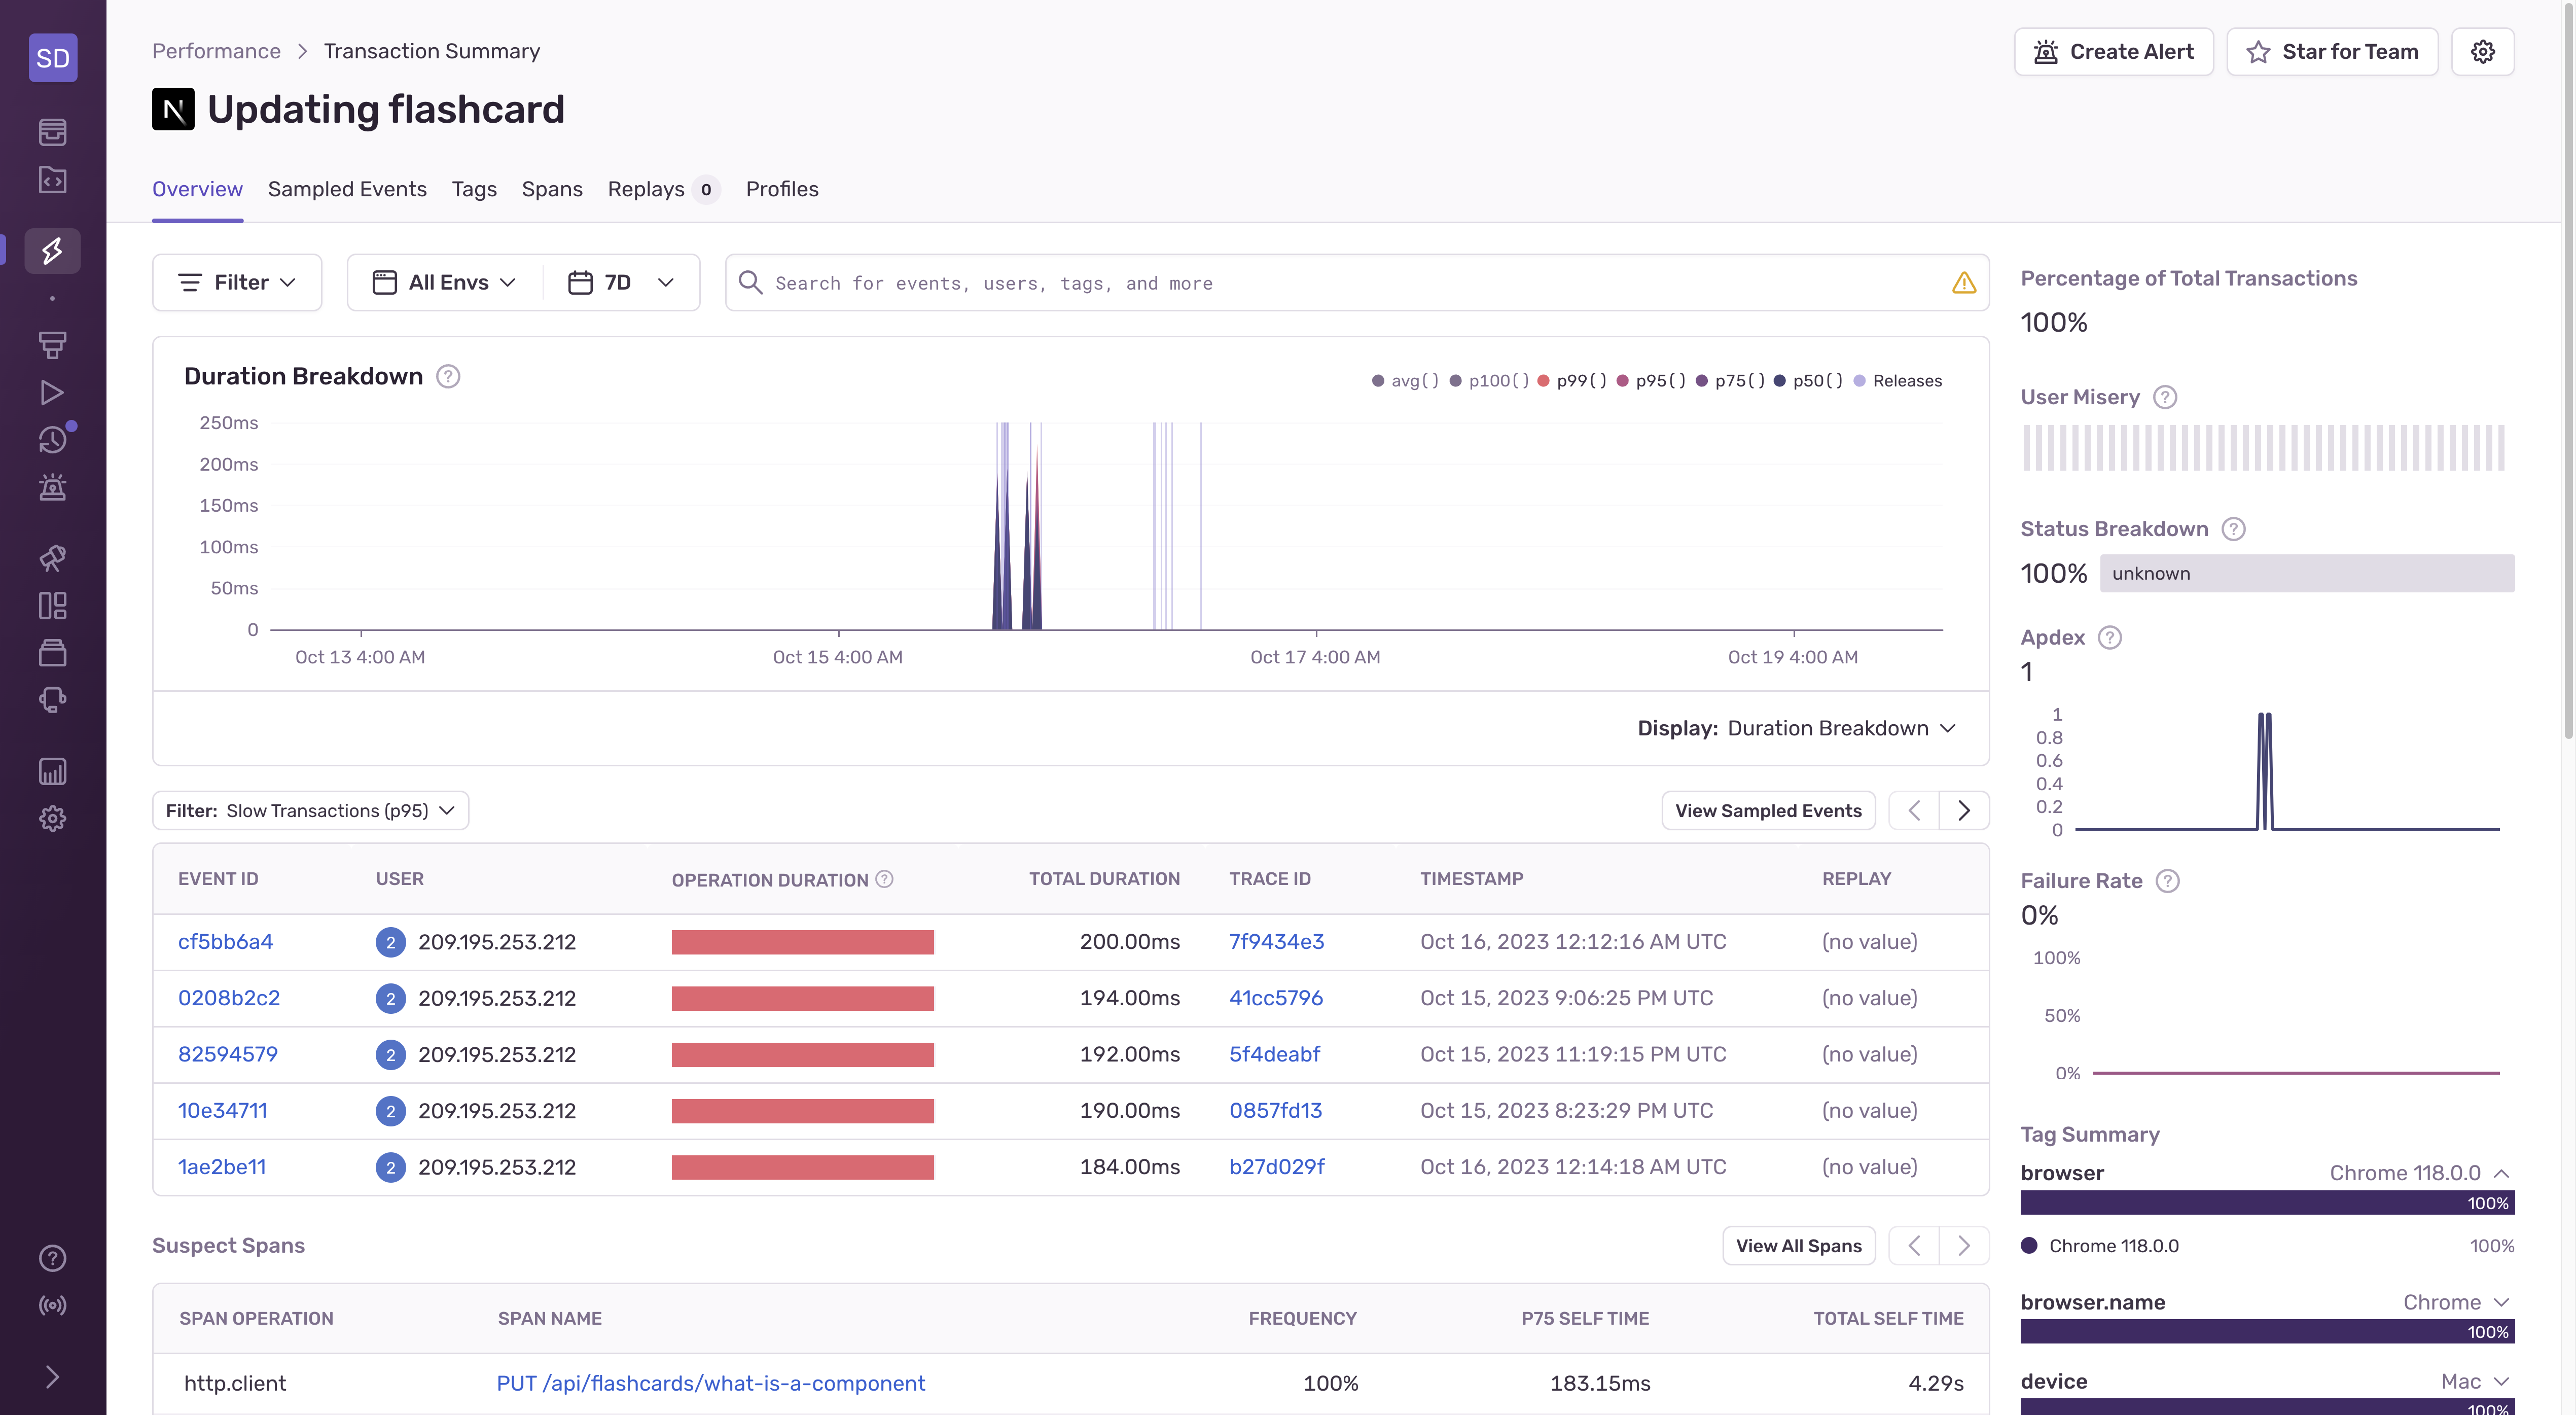
Task: Toggle the p95() series in legend
Action: click(x=1651, y=381)
